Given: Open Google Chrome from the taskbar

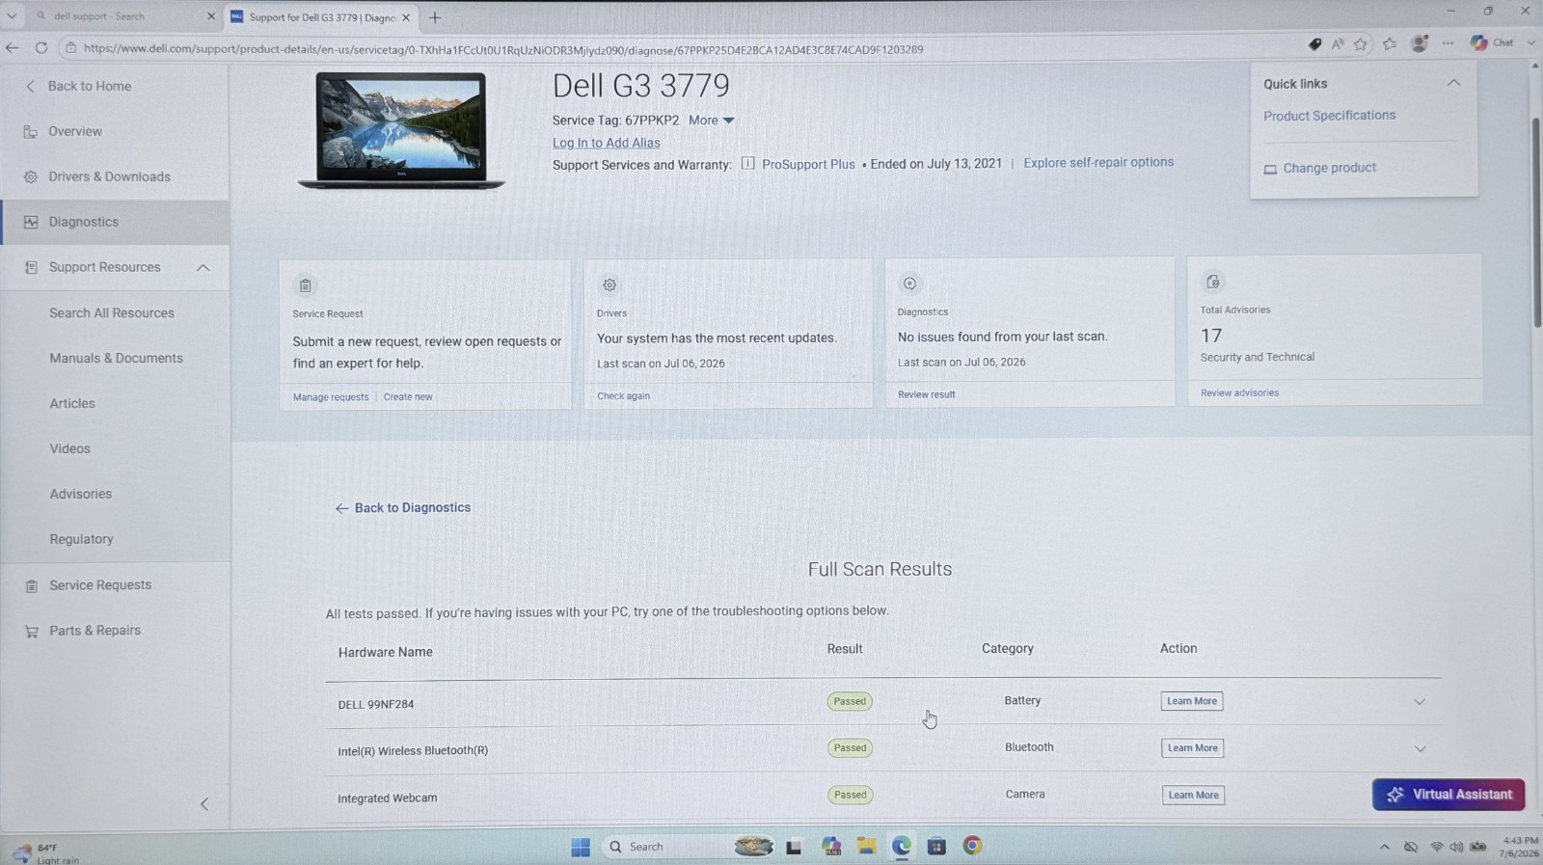Looking at the screenshot, I should 972,846.
